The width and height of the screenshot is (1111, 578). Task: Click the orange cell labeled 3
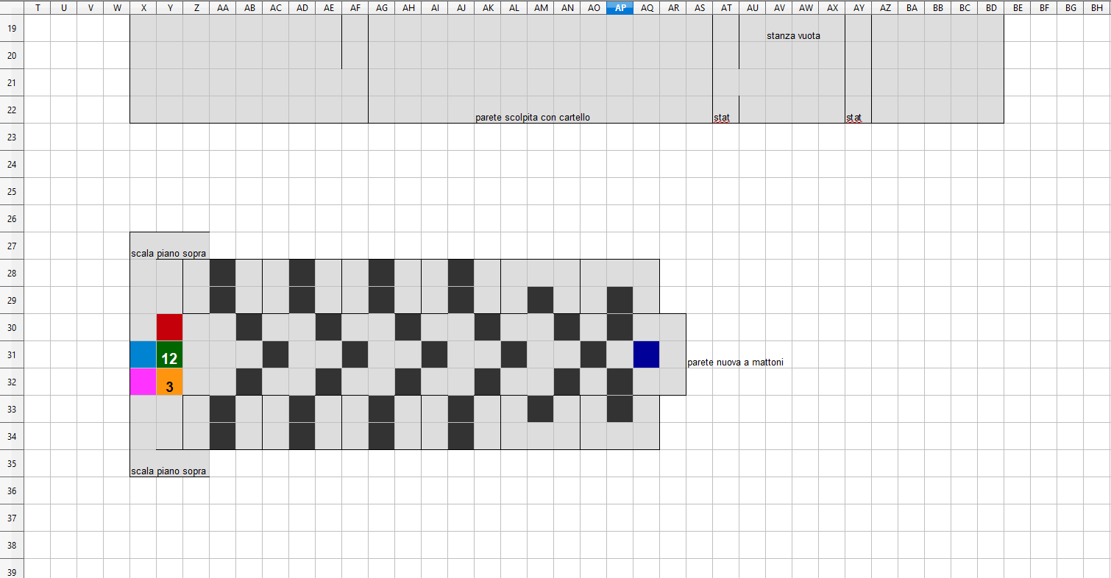(x=169, y=382)
